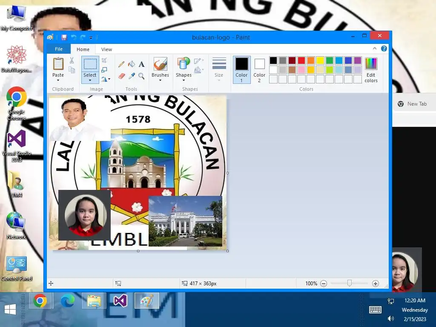Click the Save icon in title bar
This screenshot has width=436, height=327.
coord(64,37)
